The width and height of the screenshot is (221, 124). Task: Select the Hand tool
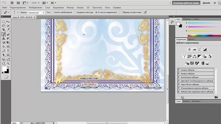click(x=4, y=63)
